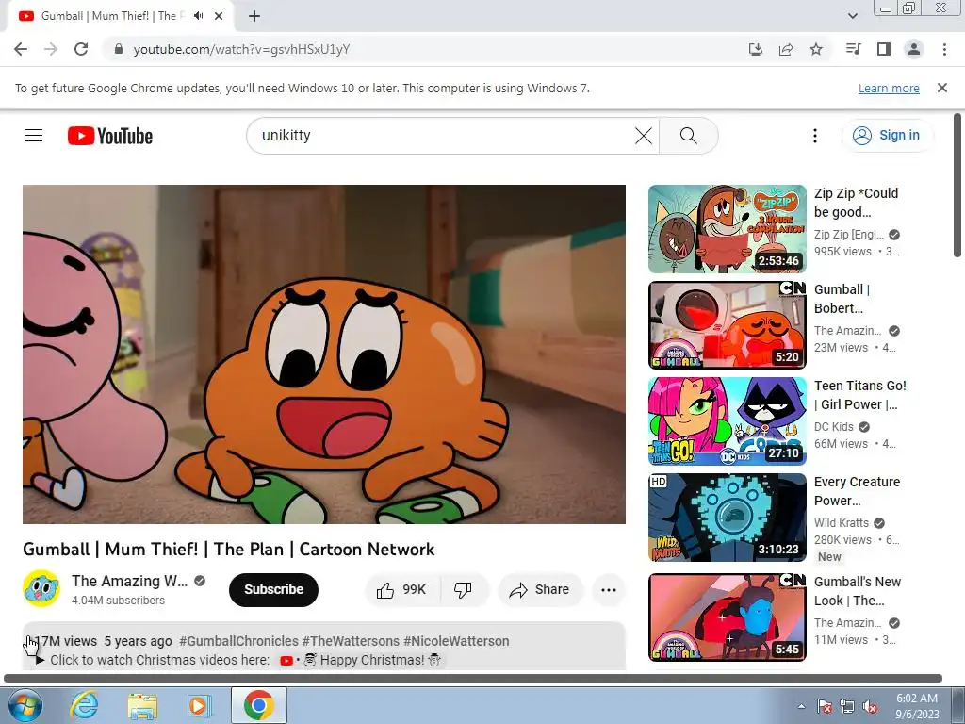Open a new browser tab
Image resolution: width=965 pixels, height=724 pixels.
point(254,16)
